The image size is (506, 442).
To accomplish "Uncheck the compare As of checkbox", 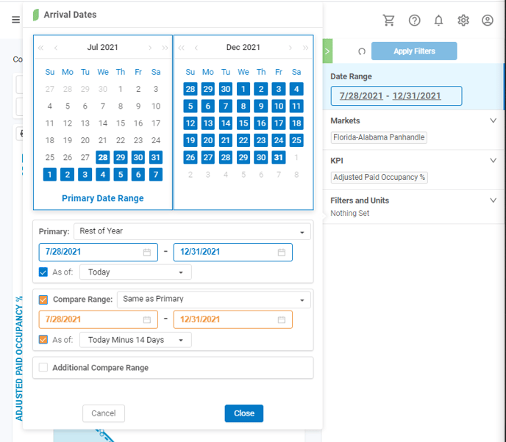I will pos(43,339).
